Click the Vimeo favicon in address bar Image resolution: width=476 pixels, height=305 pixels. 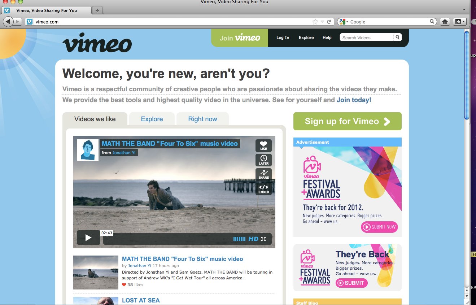pos(30,22)
